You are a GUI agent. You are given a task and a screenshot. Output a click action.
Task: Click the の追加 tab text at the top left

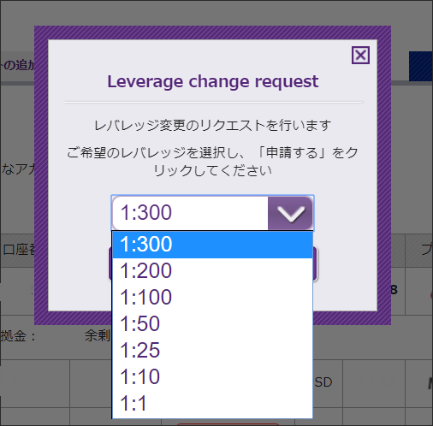17,65
